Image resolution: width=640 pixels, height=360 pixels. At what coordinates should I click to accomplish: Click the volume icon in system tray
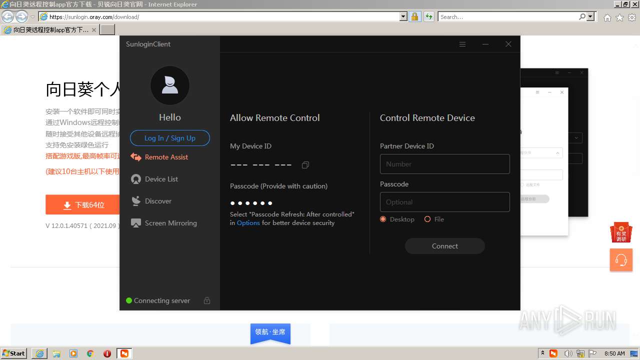pos(568,353)
